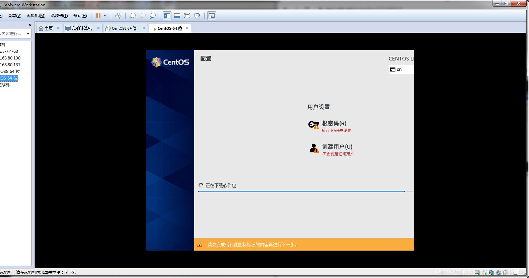Click the network adapter status icon
The height and width of the screenshot is (278, 529).
coord(492,272)
